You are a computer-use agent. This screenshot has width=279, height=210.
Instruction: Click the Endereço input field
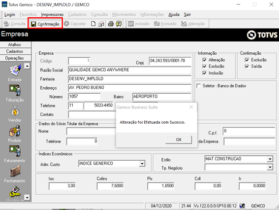click(x=129, y=88)
